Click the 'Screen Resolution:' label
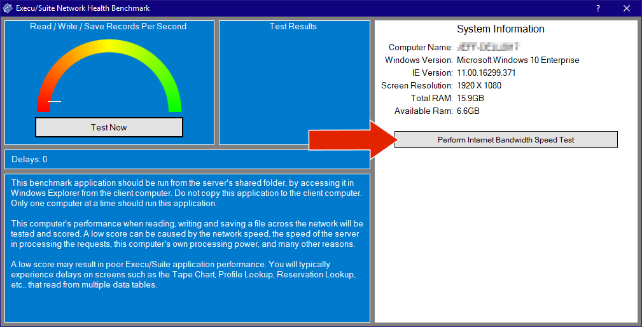 pyautogui.click(x=417, y=85)
